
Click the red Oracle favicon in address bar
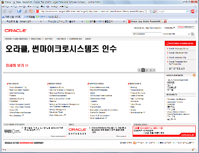(x=37, y=11)
